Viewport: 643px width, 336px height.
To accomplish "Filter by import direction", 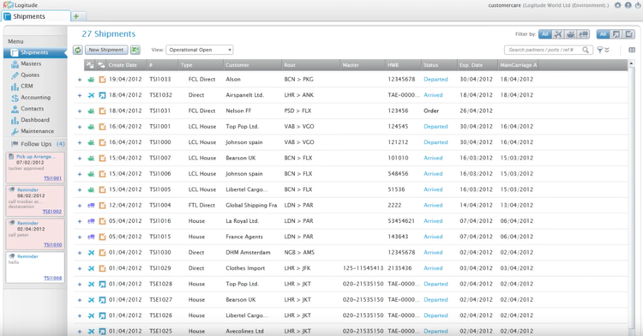I will coord(628,34).
